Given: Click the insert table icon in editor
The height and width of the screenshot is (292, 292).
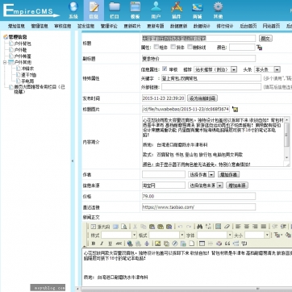Looking at the screenshot, I should (202, 244).
